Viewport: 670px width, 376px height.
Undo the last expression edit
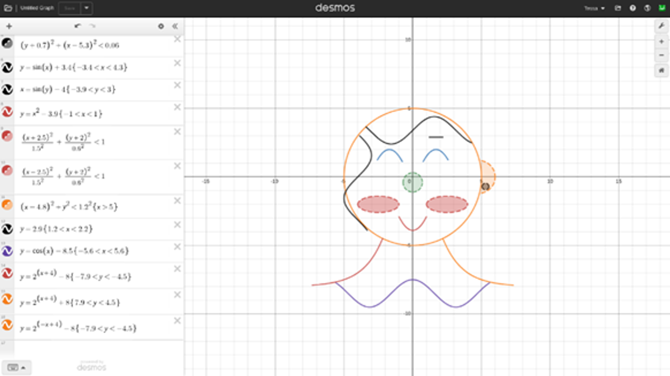point(78,26)
